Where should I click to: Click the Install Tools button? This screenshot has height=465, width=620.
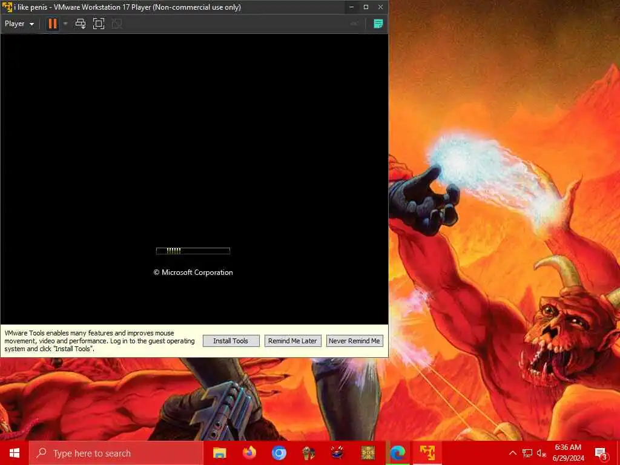[231, 341]
